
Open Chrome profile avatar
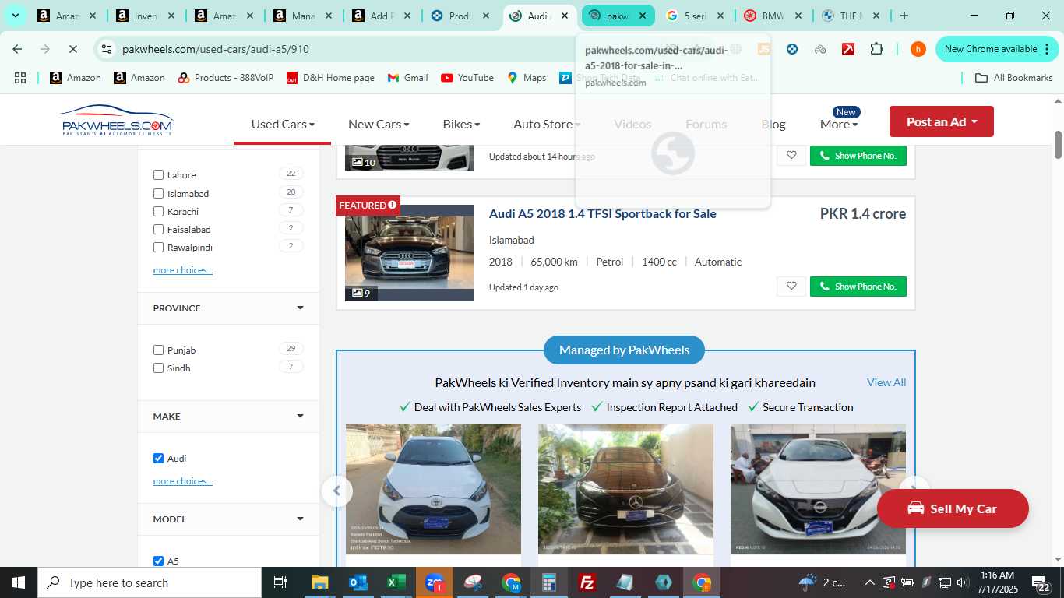[x=918, y=49]
